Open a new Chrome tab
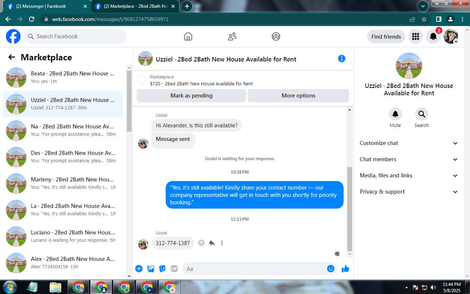Viewport: 470px width, 294px height. (x=187, y=6)
